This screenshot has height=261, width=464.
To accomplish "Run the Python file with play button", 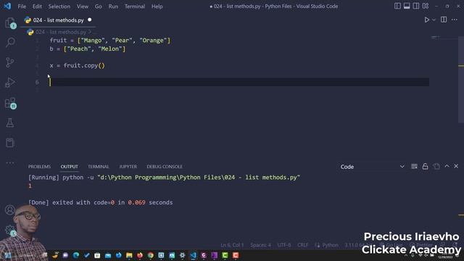I will click(427, 20).
